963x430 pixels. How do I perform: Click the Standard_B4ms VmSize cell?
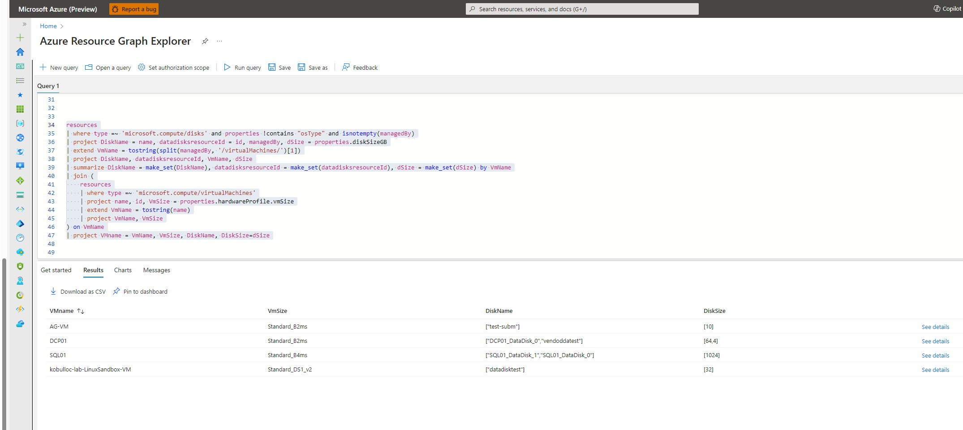pos(288,355)
